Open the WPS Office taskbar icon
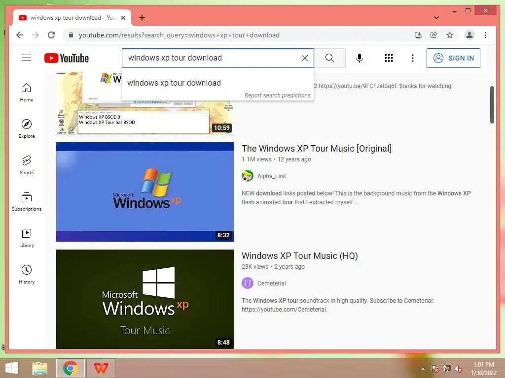Viewport: 505px width, 378px height. pyautogui.click(x=101, y=368)
